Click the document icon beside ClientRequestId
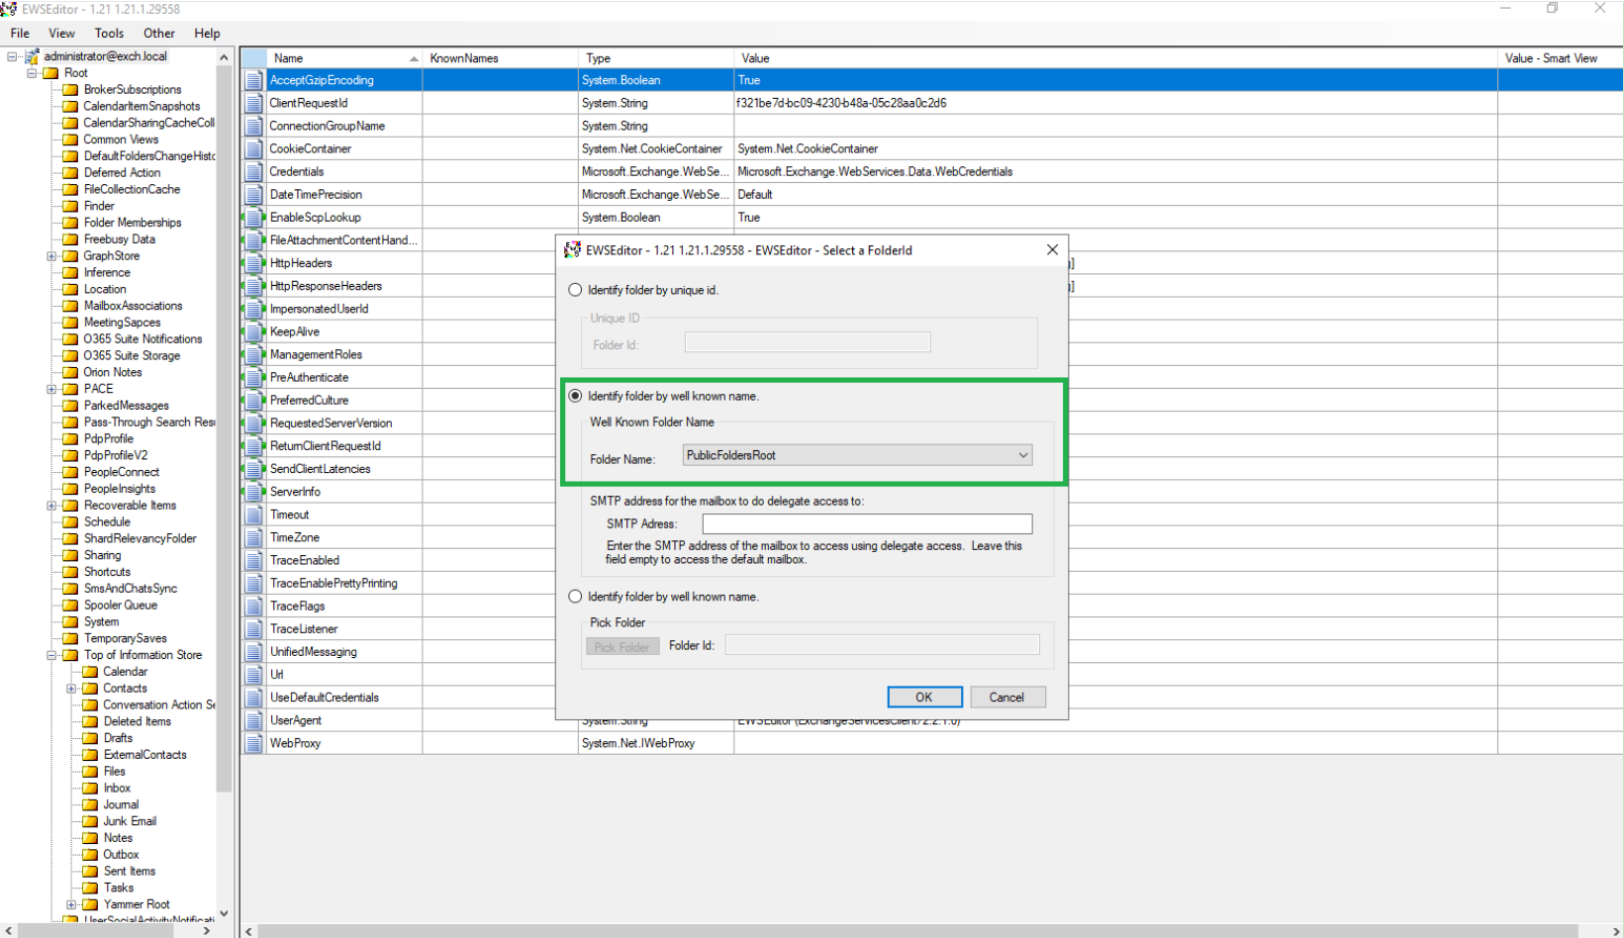The height and width of the screenshot is (938, 1624). click(254, 103)
